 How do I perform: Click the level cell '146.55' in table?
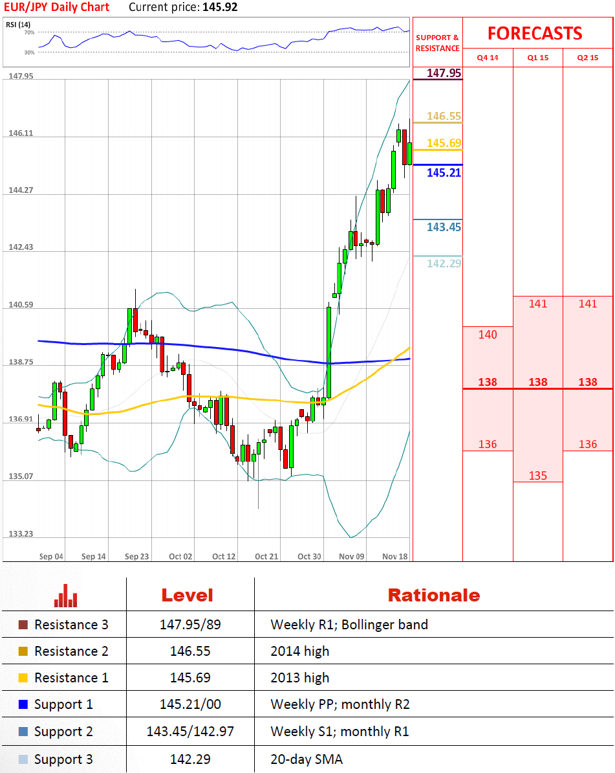pos(190,651)
